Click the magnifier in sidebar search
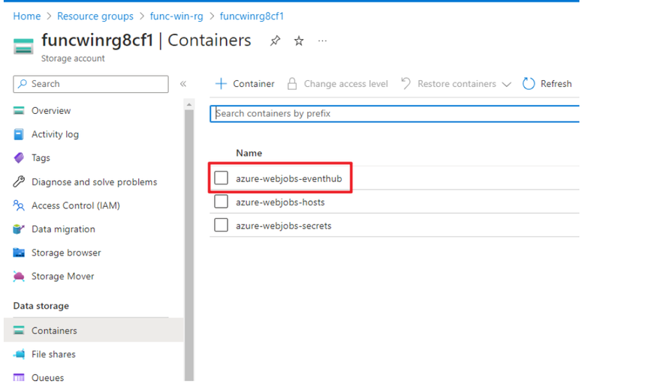The height and width of the screenshot is (386, 651). point(23,84)
